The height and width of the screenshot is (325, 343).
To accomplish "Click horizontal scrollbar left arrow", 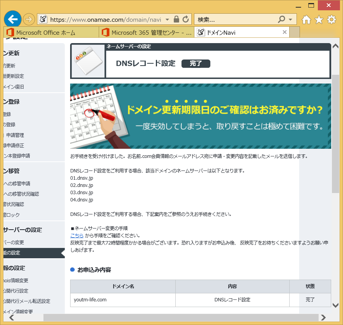I will click(x=11, y=317).
